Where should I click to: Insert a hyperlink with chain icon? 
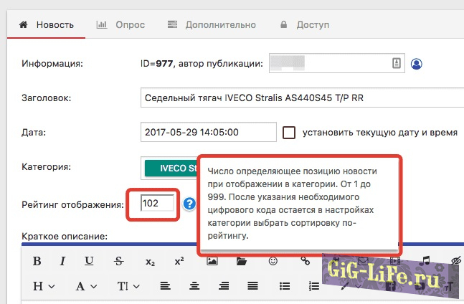[306, 261]
